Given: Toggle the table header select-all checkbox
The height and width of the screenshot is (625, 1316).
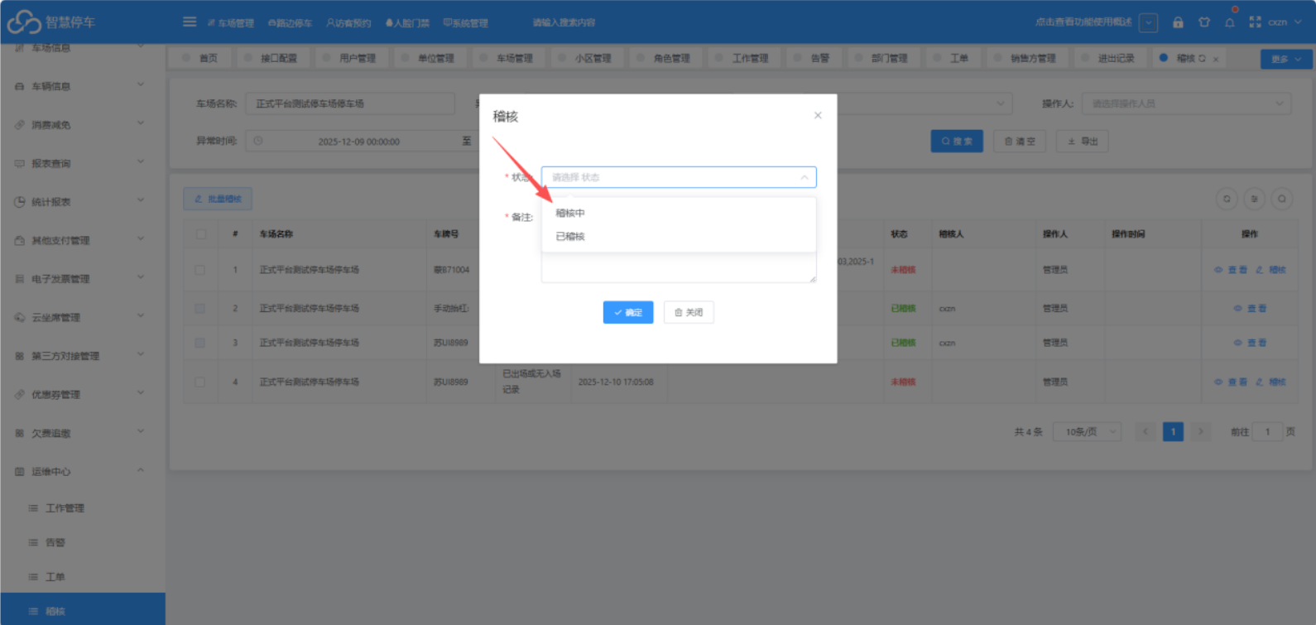Looking at the screenshot, I should point(201,234).
